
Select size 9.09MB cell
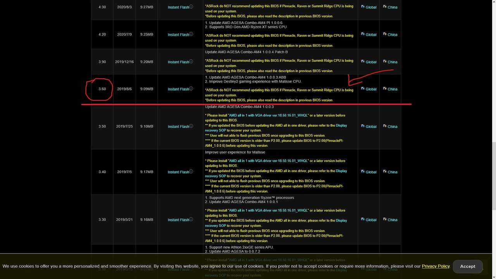(x=146, y=89)
